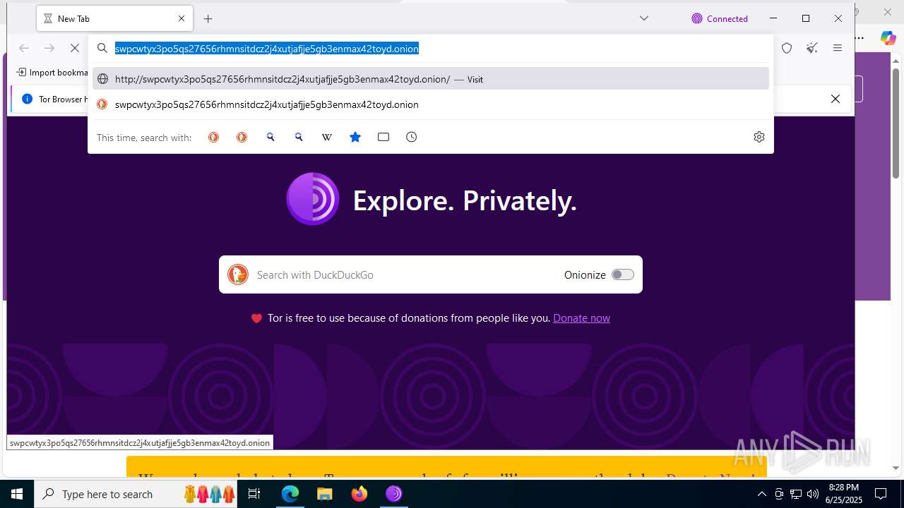
Task: Open the Windows Start menu
Action: click(x=17, y=494)
